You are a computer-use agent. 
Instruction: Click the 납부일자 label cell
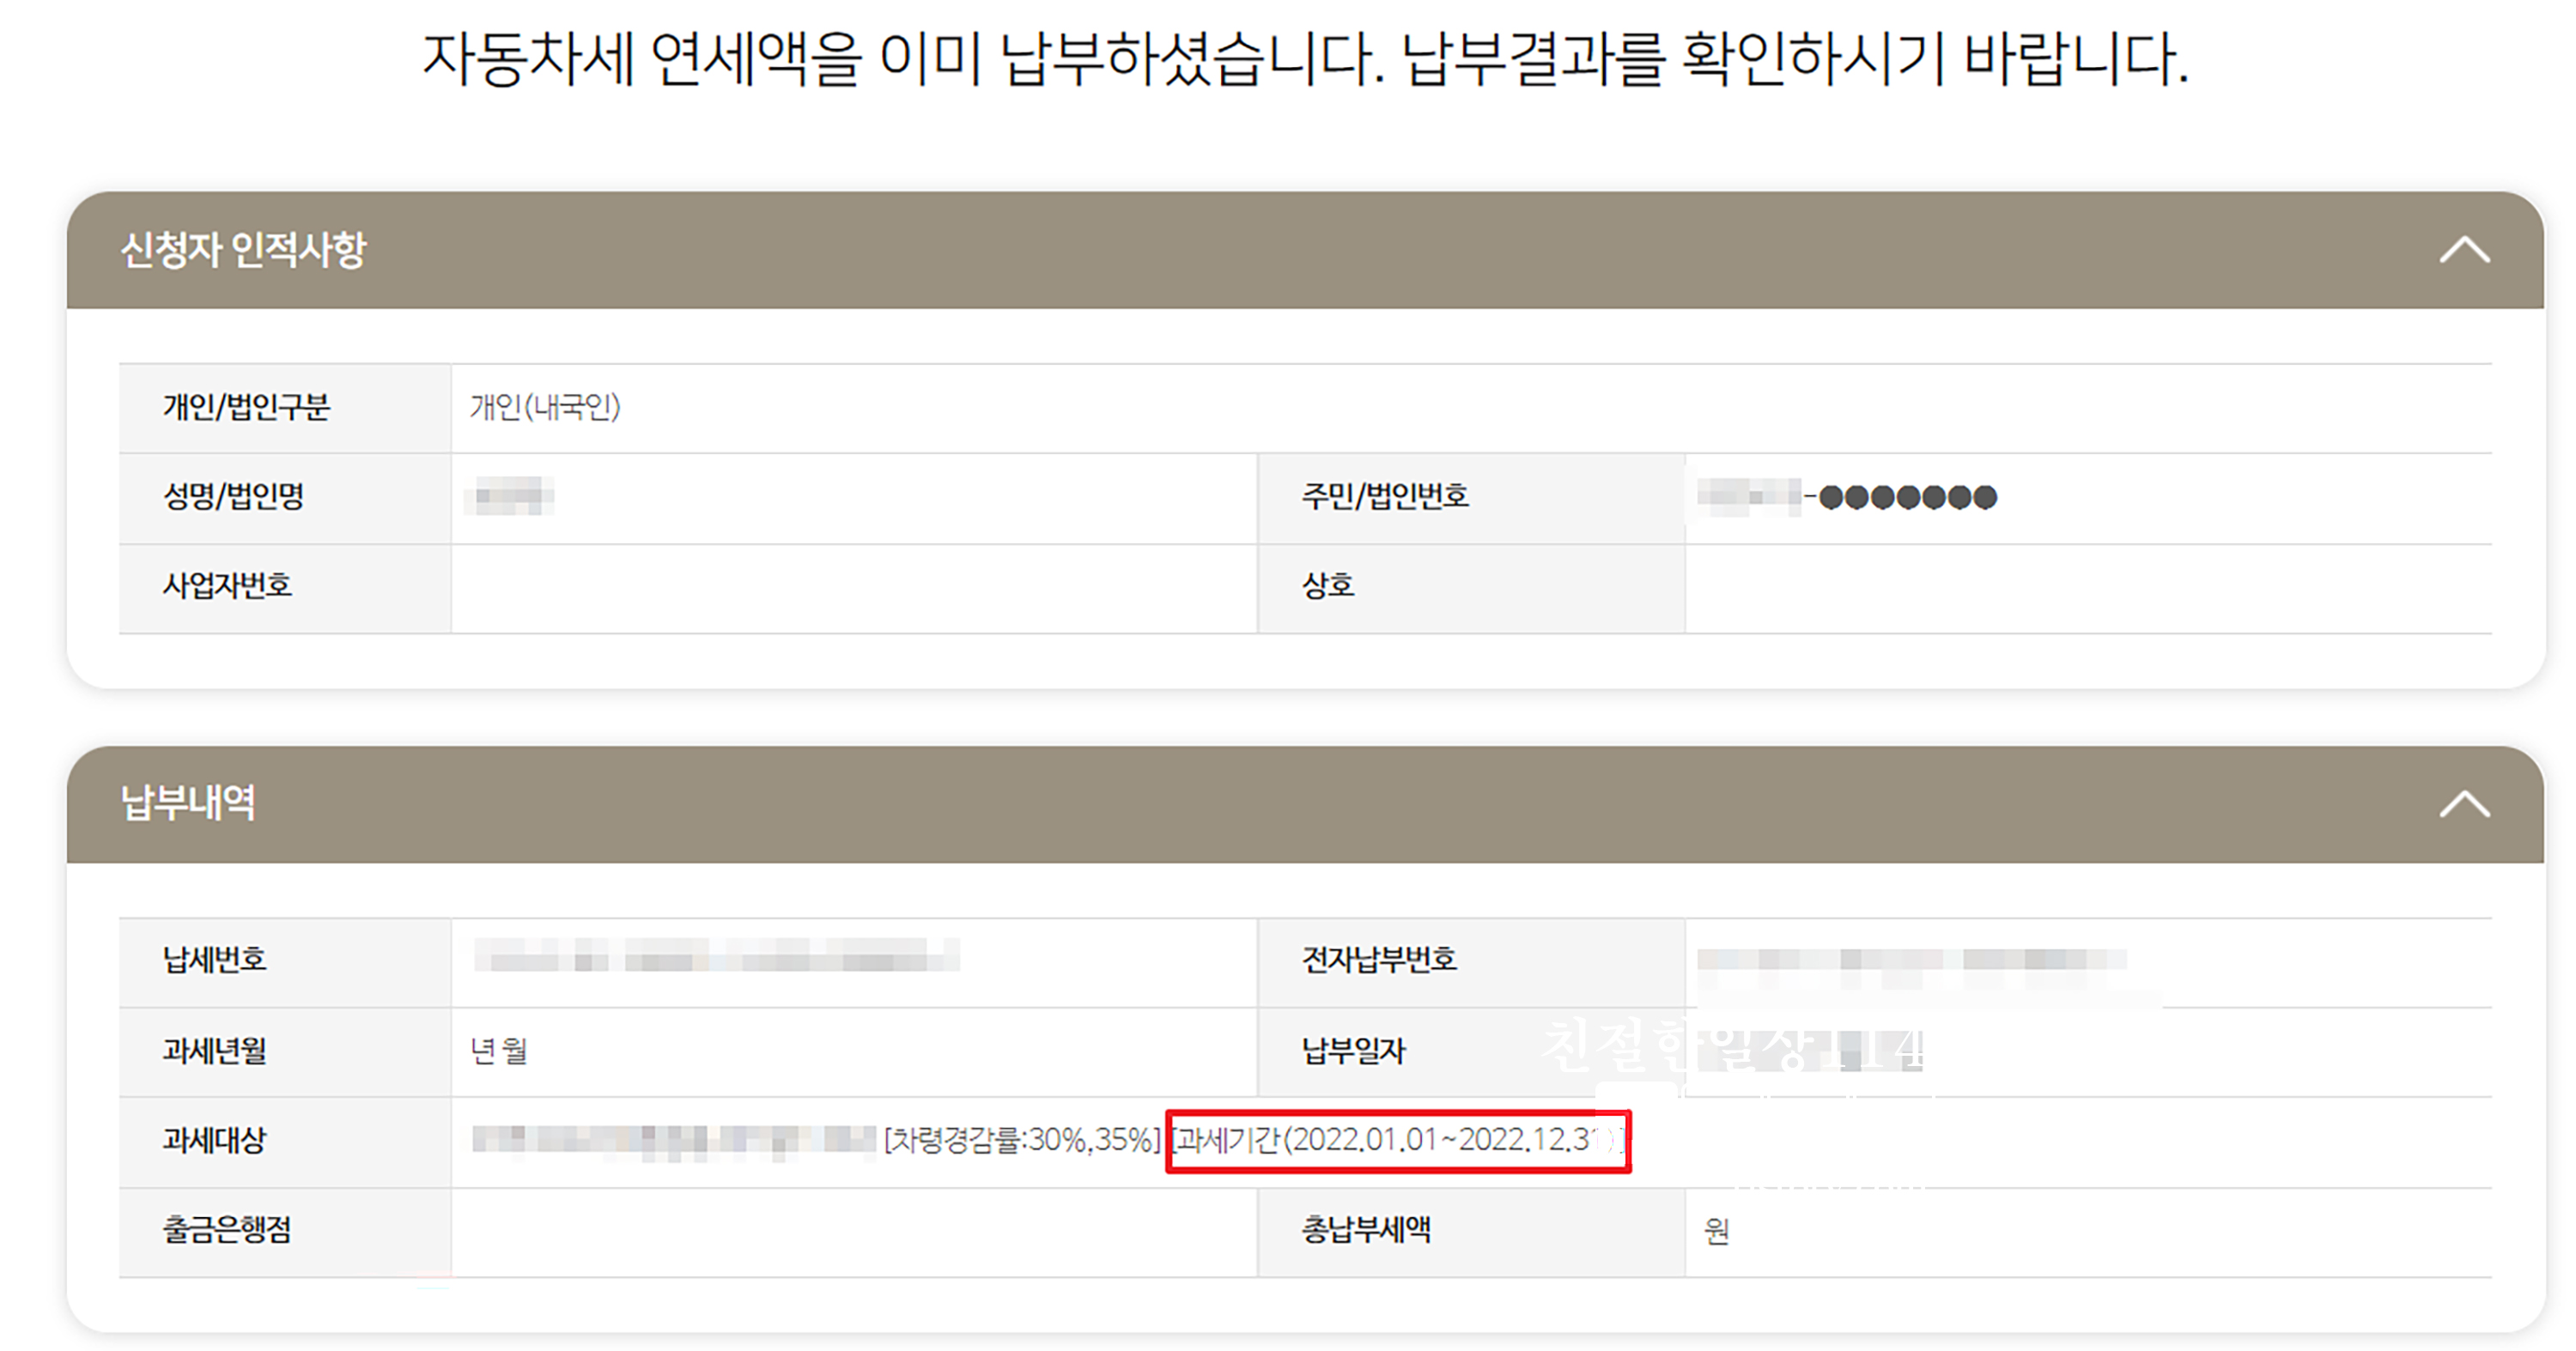[1353, 1051]
